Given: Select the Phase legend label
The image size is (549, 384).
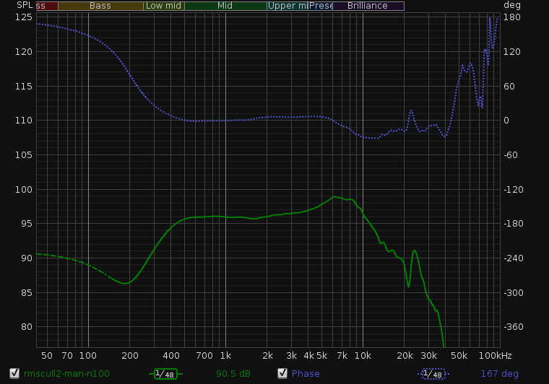Looking at the screenshot, I should pos(306,373).
